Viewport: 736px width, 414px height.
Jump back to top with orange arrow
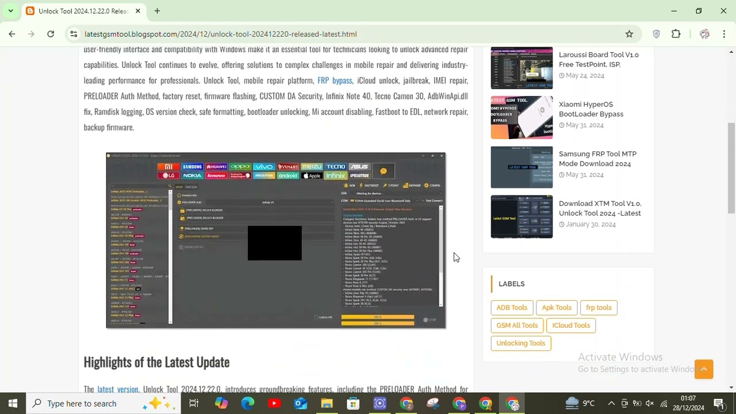point(704,369)
